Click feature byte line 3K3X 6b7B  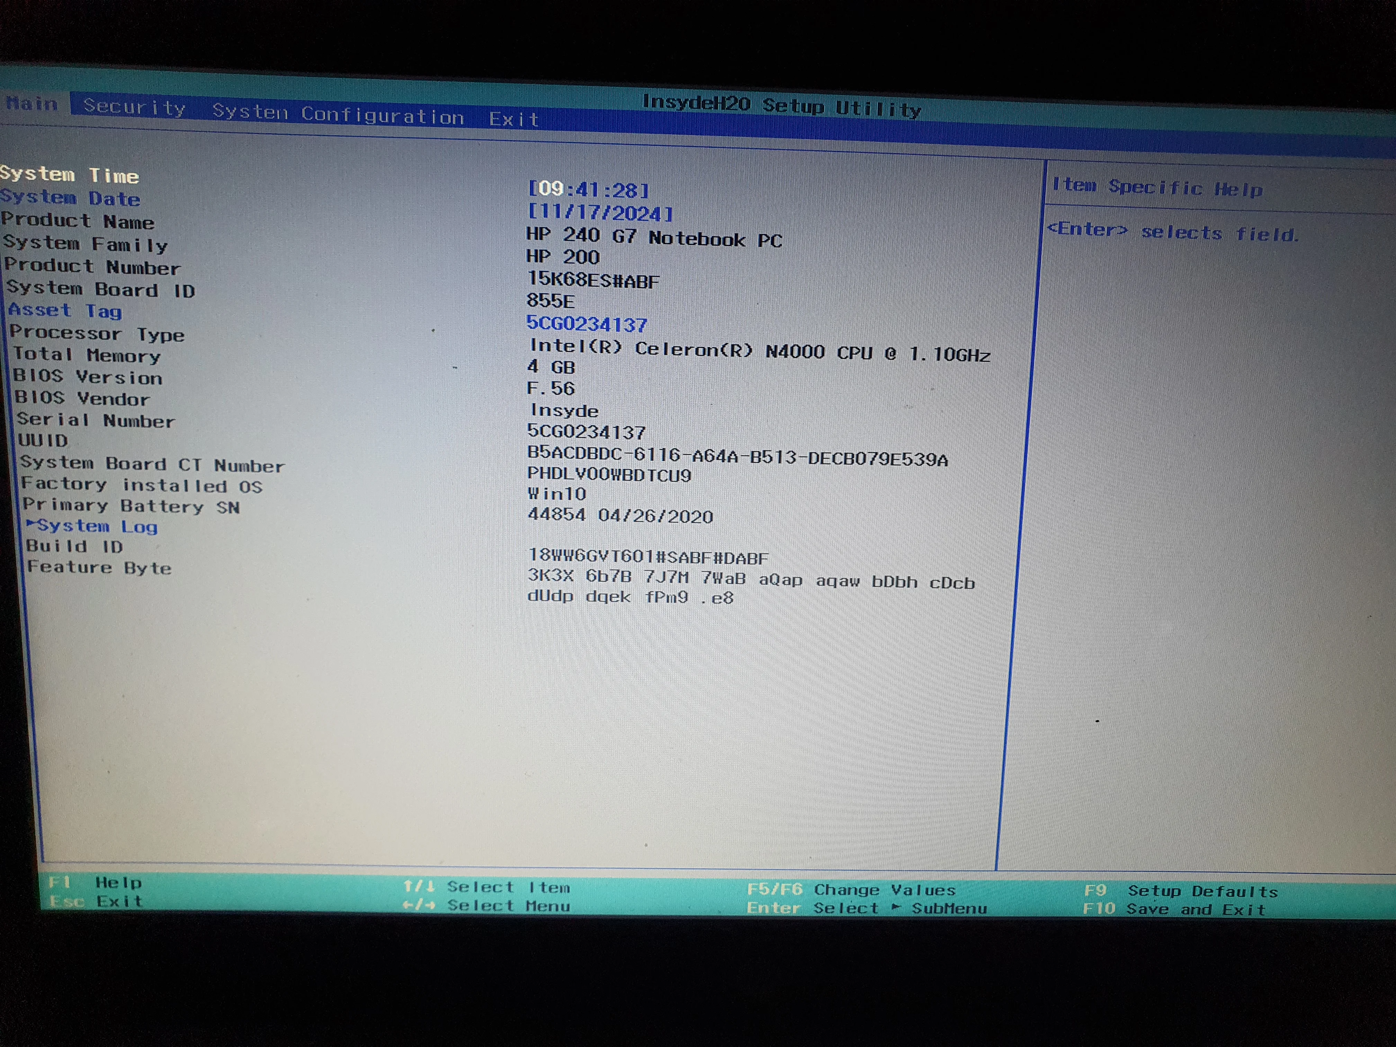coord(752,579)
